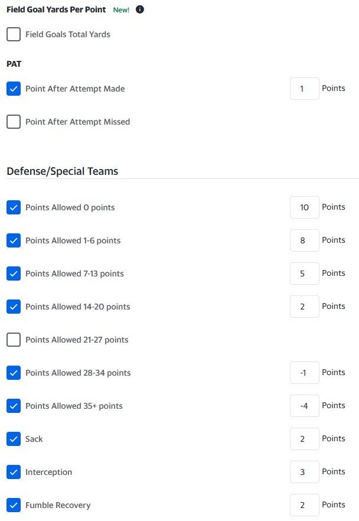Enable Point After Attempt Missed checkbox

(14, 122)
